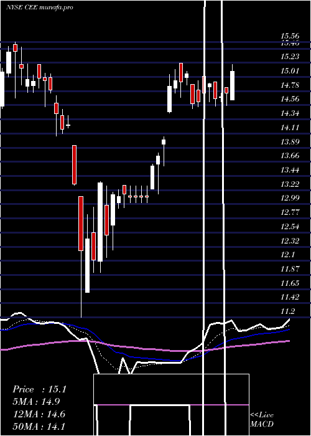Click the 11.42 price axis label

click(290, 297)
